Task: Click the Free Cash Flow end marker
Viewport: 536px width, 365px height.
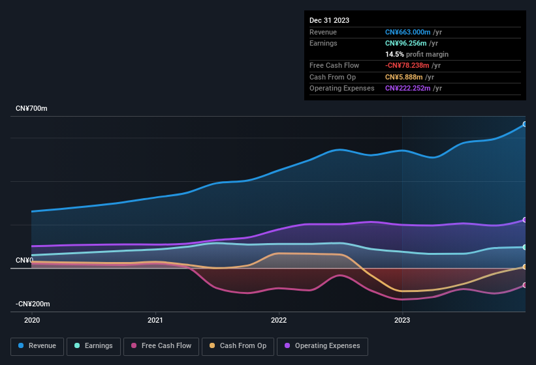Action: [525, 285]
